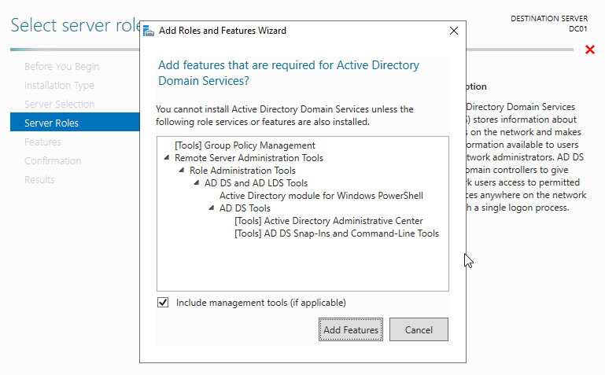Toggle Include management tools checkbox
Screen dimensions: 605x375
[x=163, y=303]
